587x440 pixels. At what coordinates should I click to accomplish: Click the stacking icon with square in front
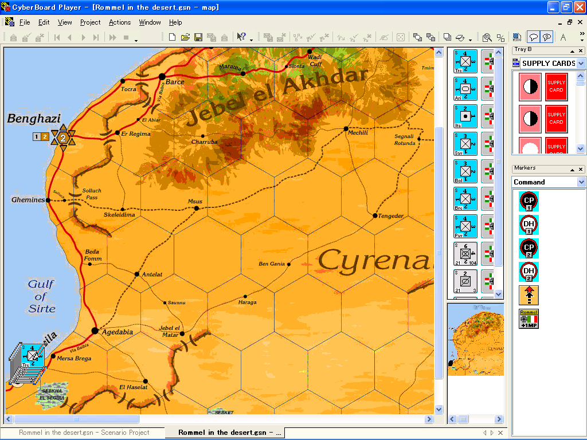pos(431,37)
